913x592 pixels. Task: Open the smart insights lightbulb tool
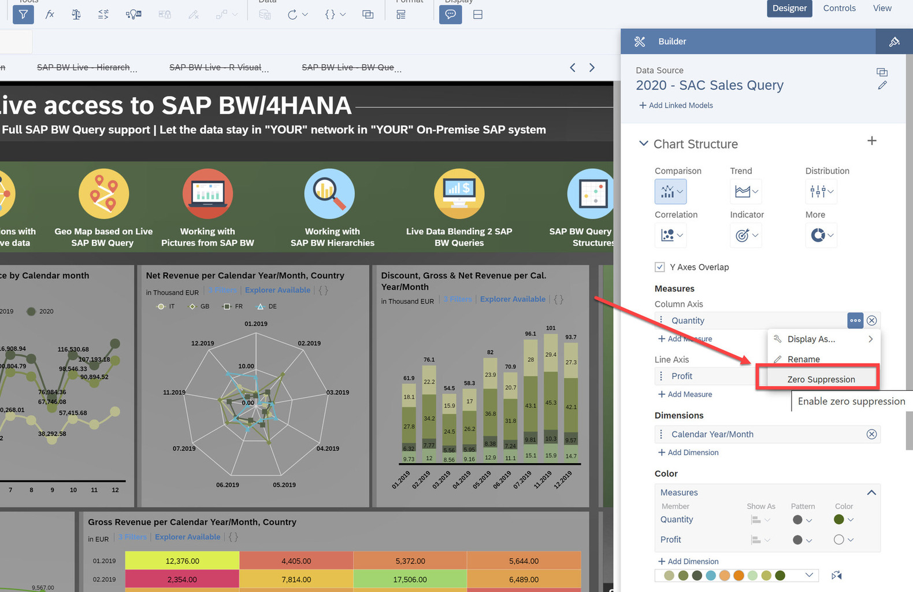(133, 14)
